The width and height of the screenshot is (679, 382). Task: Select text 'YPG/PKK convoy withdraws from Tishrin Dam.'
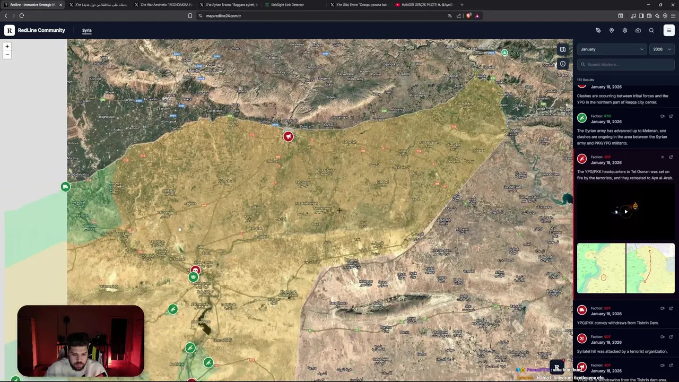coord(617,323)
